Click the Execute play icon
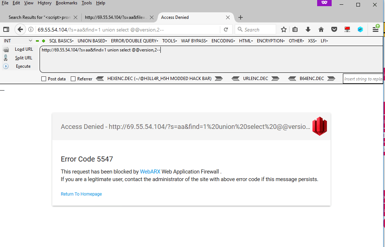The image size is (385, 247). (x=6, y=66)
